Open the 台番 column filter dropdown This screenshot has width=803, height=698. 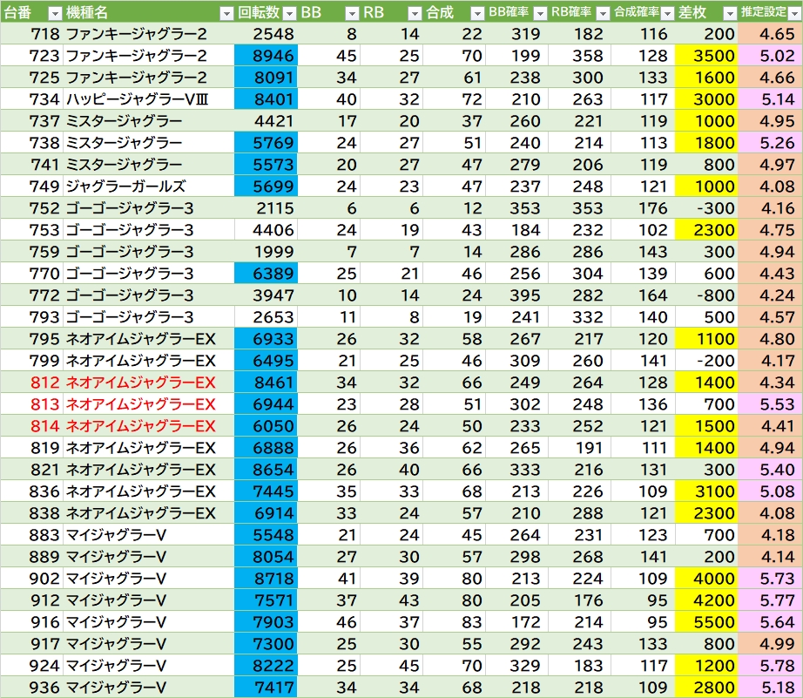(54, 13)
